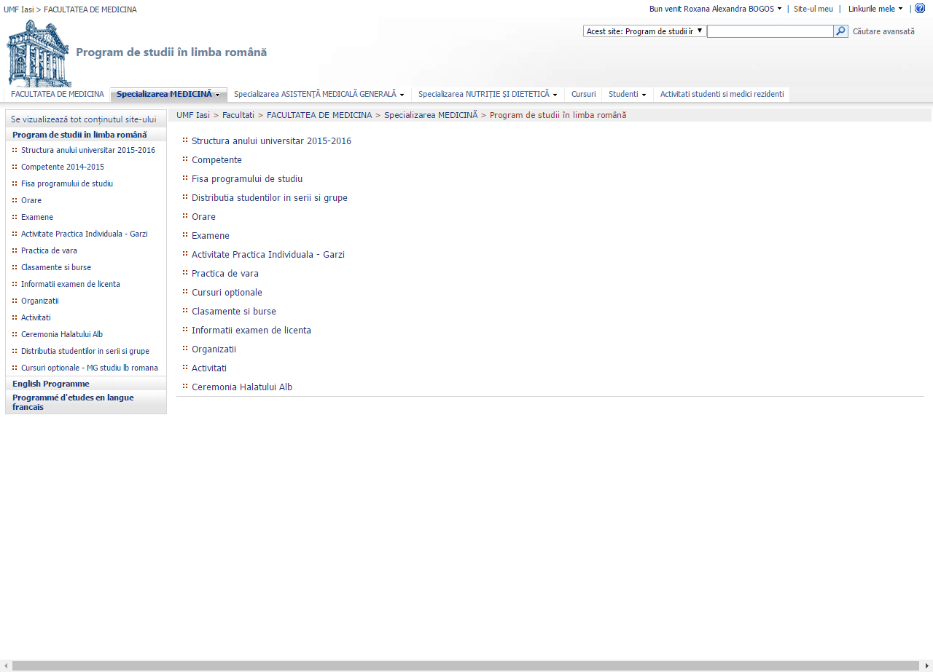Click the left scroll arrow on horizontal scrollbar
933x672 pixels.
click(6, 665)
